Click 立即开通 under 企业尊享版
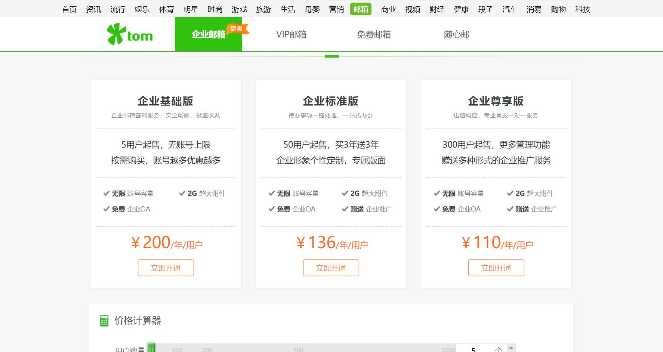This screenshot has height=352, width=663. (x=496, y=268)
